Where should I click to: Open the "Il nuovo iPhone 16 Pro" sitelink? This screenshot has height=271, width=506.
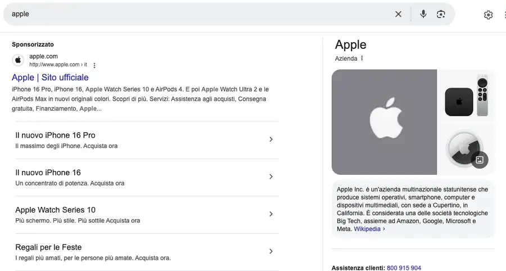[55, 135]
